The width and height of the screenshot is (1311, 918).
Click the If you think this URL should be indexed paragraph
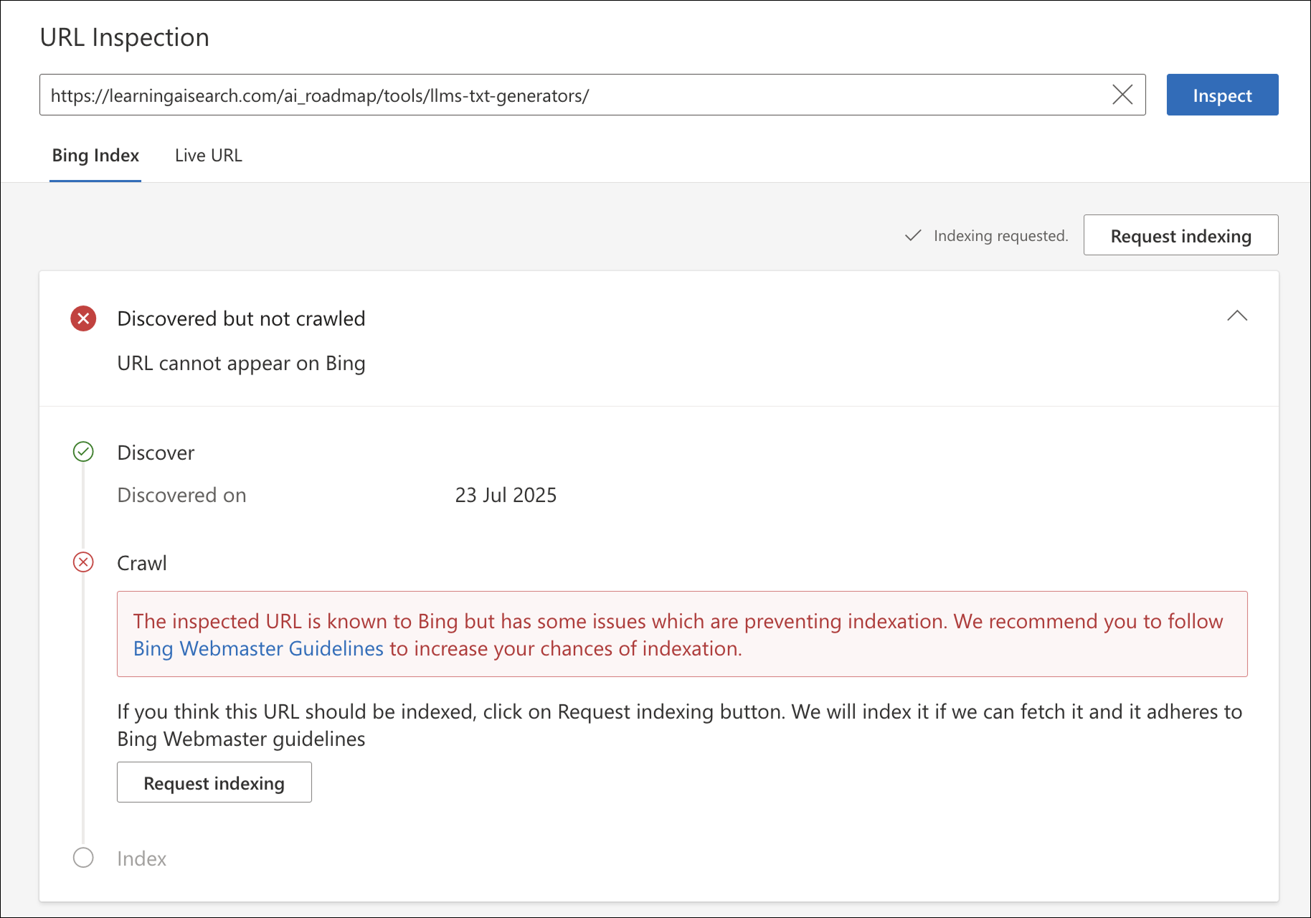679,725
